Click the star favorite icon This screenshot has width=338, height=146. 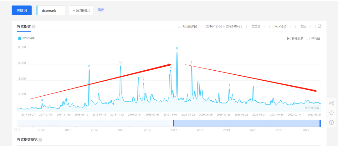click(331, 113)
